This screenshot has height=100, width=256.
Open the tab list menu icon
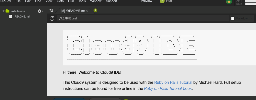[51, 10]
